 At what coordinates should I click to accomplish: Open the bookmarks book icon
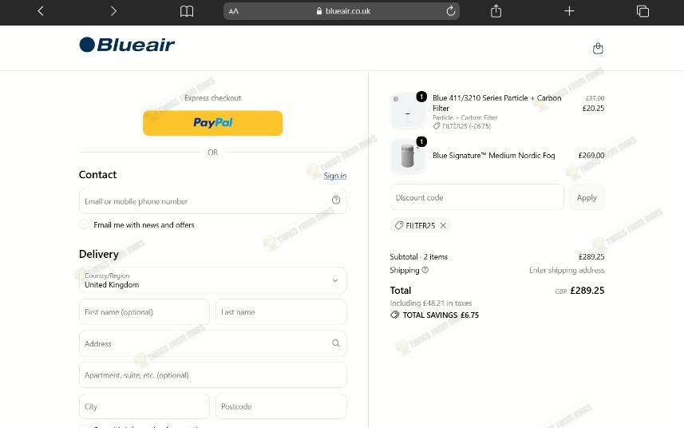click(x=187, y=11)
